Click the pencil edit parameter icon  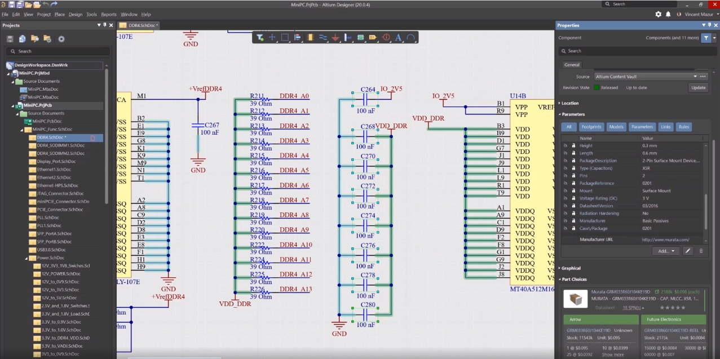[x=688, y=251]
